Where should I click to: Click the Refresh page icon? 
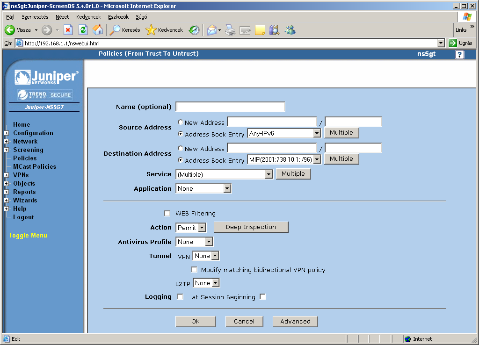tap(83, 30)
